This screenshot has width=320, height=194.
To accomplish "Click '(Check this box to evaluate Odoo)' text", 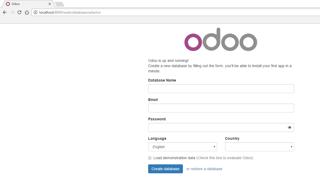I will [225, 158].
